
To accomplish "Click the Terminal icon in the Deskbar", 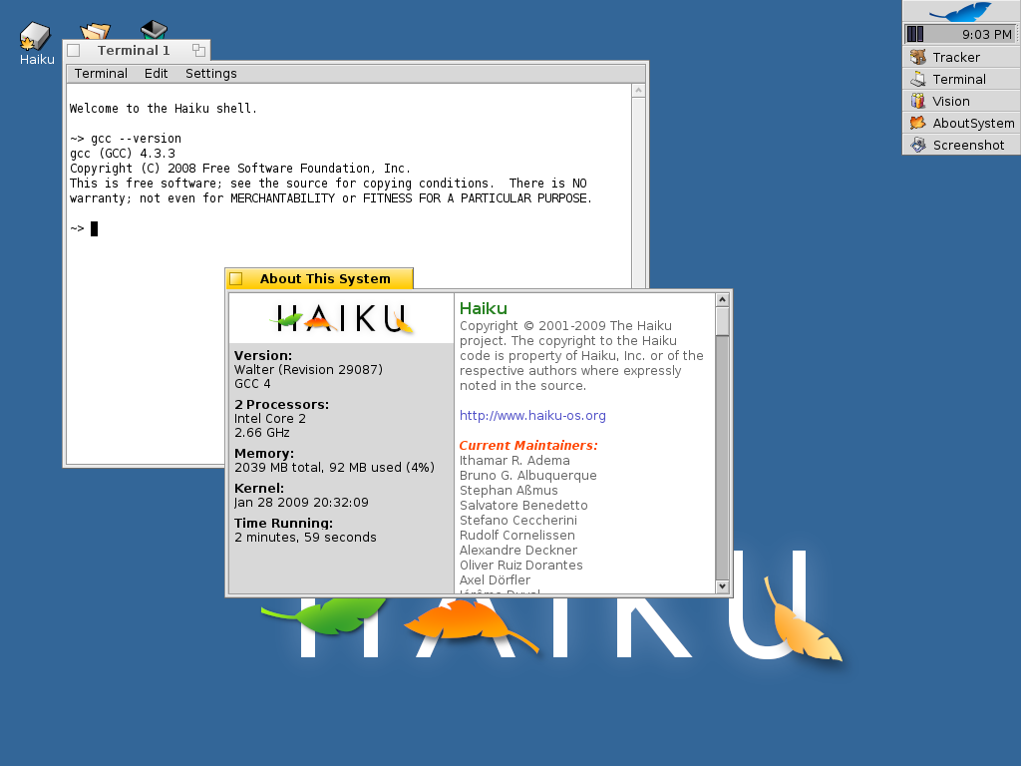I will coord(918,80).
